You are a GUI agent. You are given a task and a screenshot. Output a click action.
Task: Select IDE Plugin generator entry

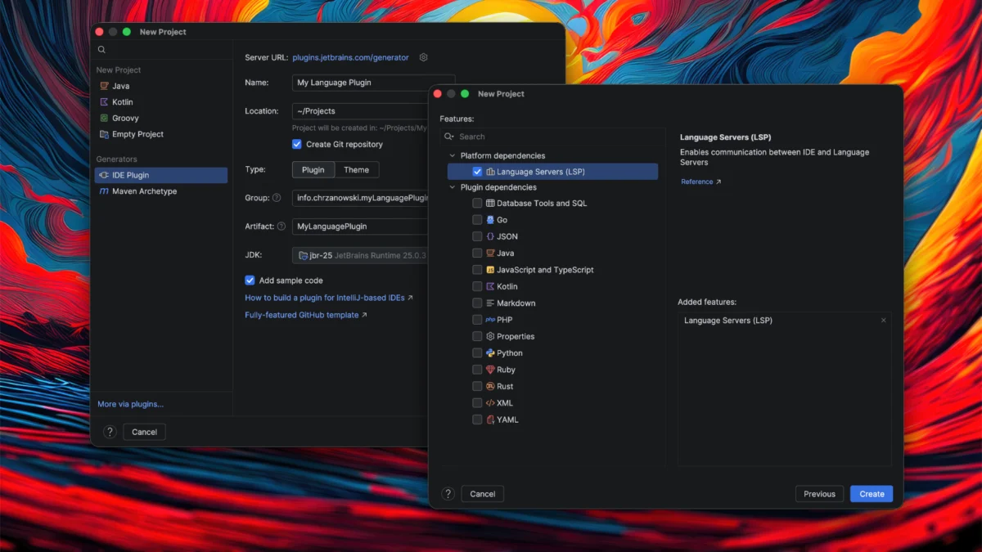161,175
